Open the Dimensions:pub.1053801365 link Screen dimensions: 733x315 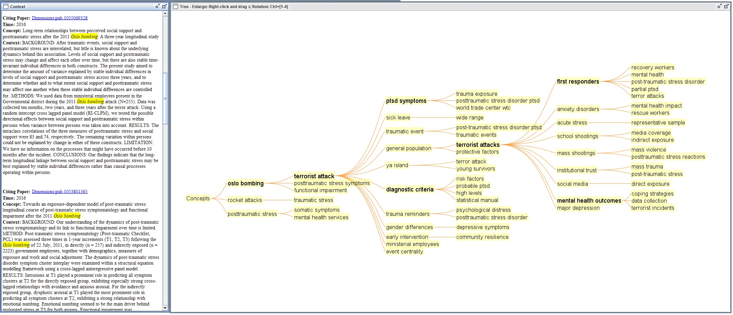[60, 192]
